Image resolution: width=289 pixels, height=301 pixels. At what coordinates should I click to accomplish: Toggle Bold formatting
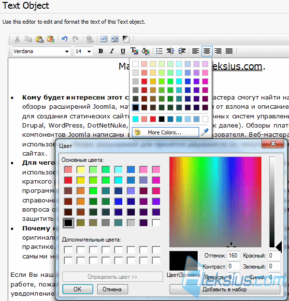tap(101, 51)
